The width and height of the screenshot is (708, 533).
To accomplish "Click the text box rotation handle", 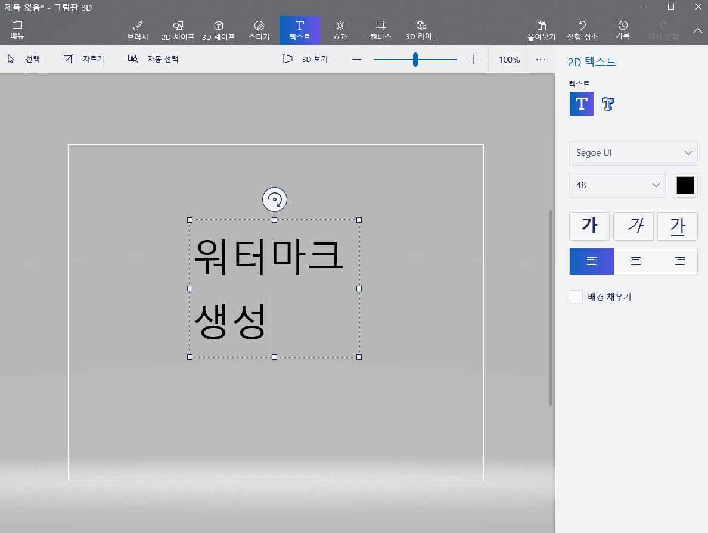I will coord(275,200).
